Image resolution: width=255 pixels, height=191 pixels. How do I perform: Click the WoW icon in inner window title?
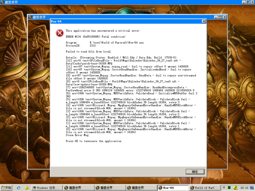tap(30, 17)
